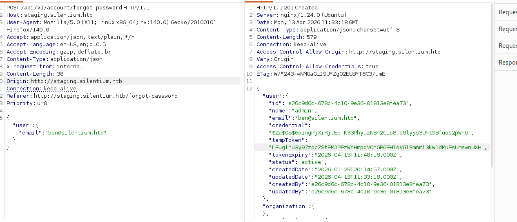
Task: Click the "tempToken": key line
Action: coord(288,140)
